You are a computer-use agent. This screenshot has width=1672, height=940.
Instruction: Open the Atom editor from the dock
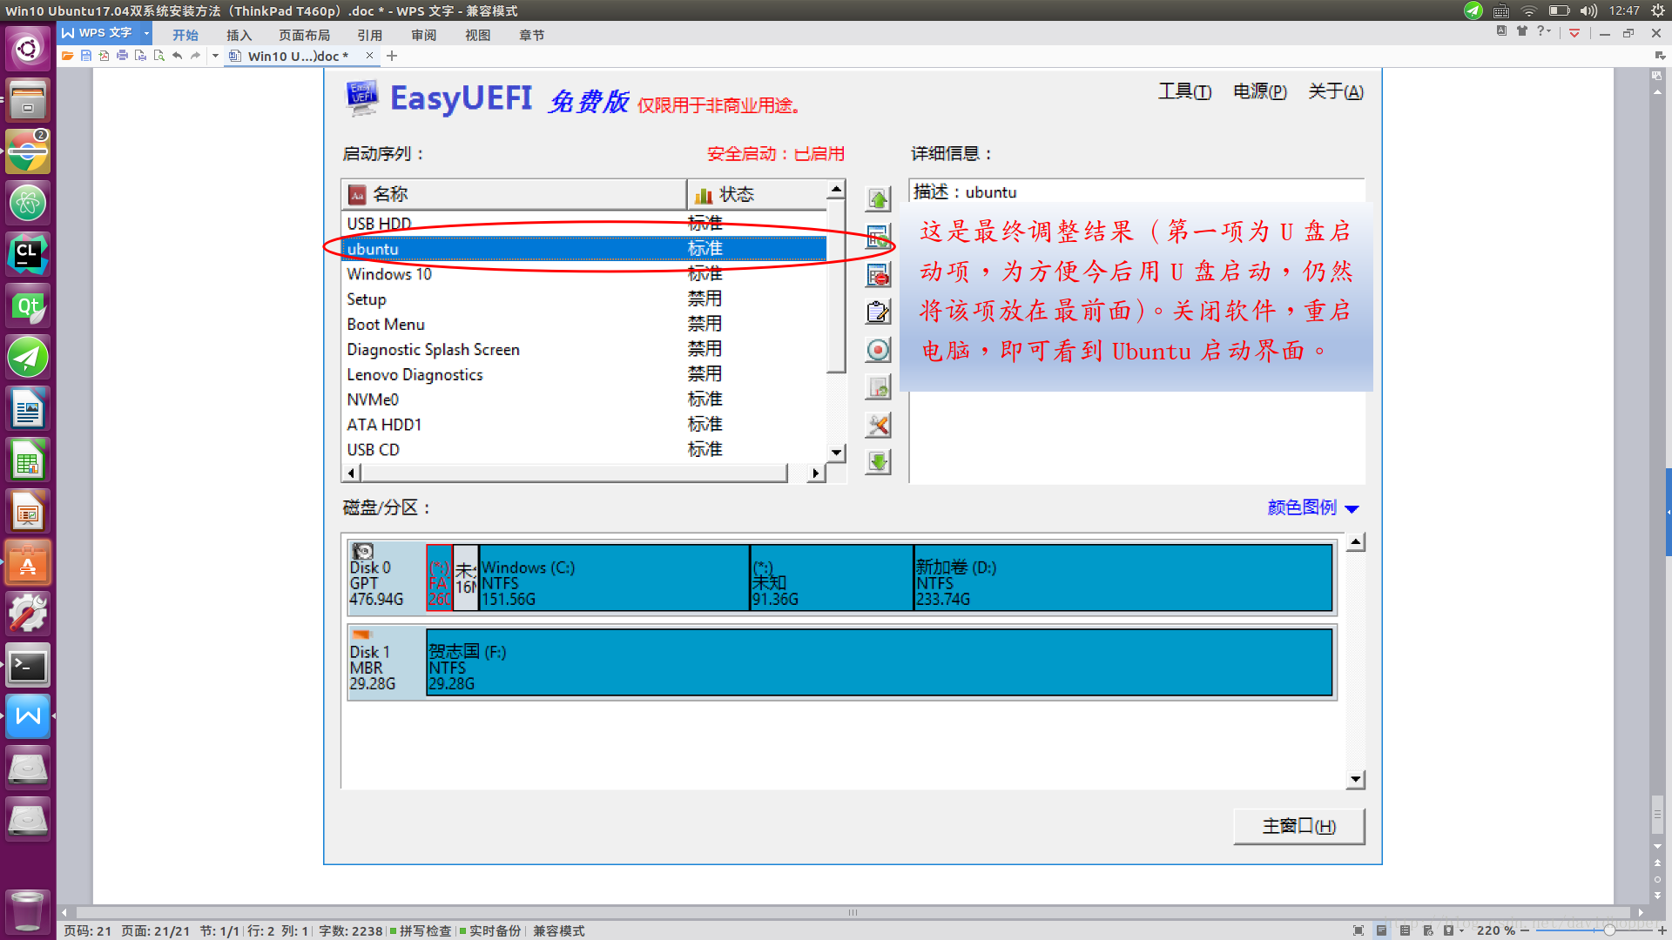tap(28, 203)
